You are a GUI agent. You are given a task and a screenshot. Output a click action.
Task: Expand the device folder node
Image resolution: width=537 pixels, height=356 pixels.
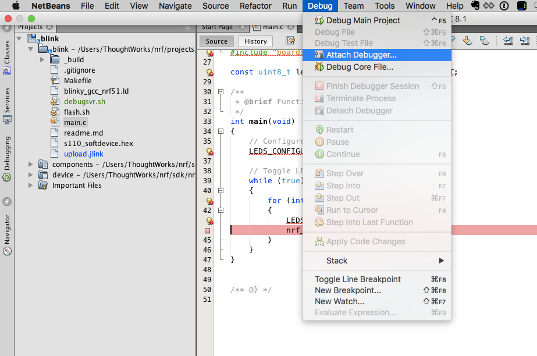[x=30, y=175]
